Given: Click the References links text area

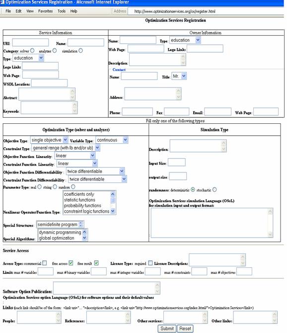Looking at the screenshot, I should (109, 318).
